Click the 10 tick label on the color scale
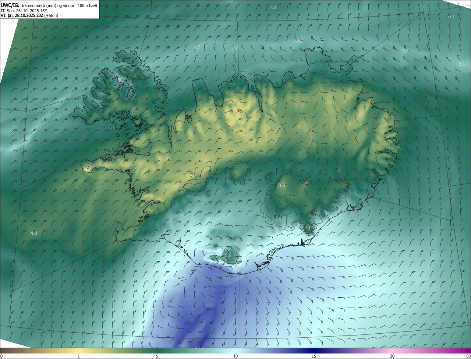Image resolution: width=471 pixels, height=359 pixels. [x=235, y=356]
